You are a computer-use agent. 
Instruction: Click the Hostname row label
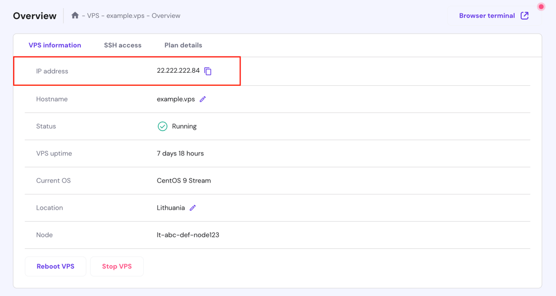(52, 99)
